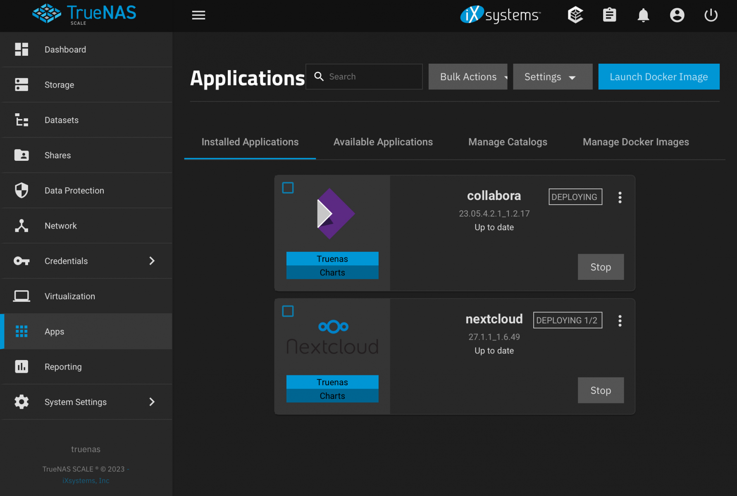Open Apps from the sidebar
The width and height of the screenshot is (737, 496).
coord(86,331)
